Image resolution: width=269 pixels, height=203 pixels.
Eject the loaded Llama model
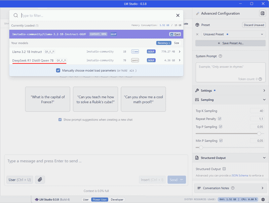tap(175, 34)
